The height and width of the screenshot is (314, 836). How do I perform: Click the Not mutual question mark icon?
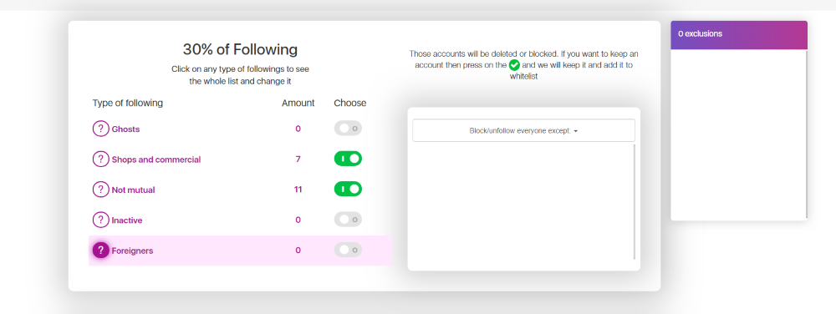(x=100, y=190)
